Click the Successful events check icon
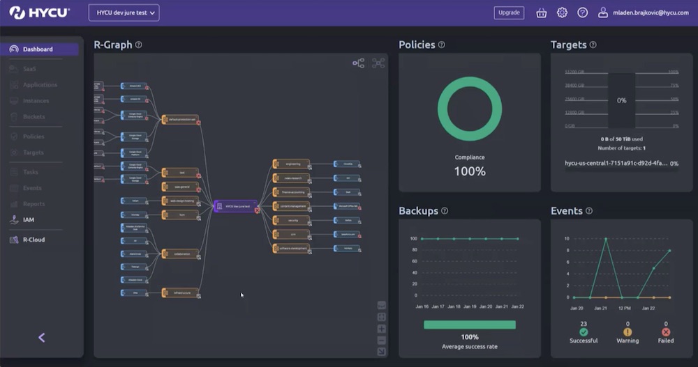 tap(584, 332)
